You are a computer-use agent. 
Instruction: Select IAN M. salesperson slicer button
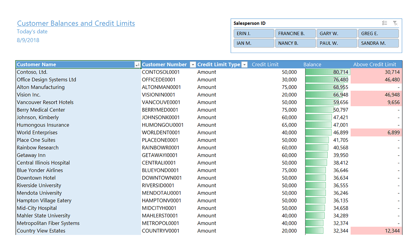coord(254,43)
